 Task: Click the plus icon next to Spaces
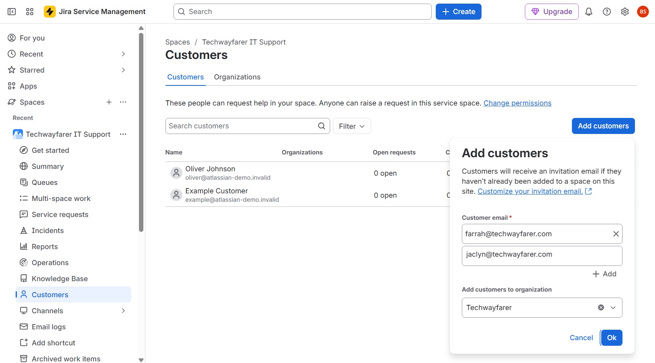pyautogui.click(x=109, y=102)
